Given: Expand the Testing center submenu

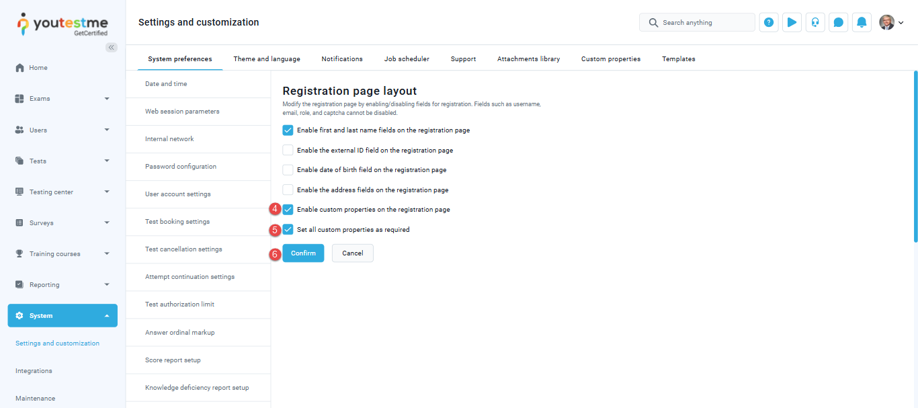Looking at the screenshot, I should tap(107, 192).
